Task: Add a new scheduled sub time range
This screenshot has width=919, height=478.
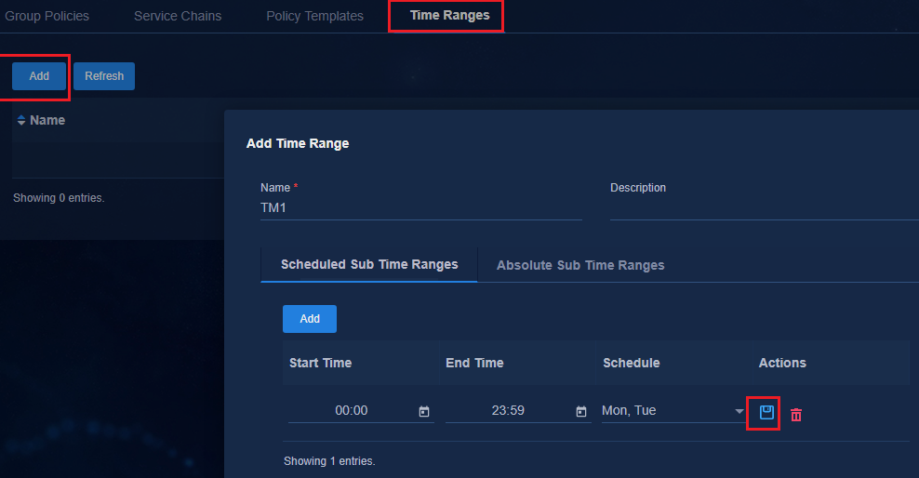Action: point(310,319)
